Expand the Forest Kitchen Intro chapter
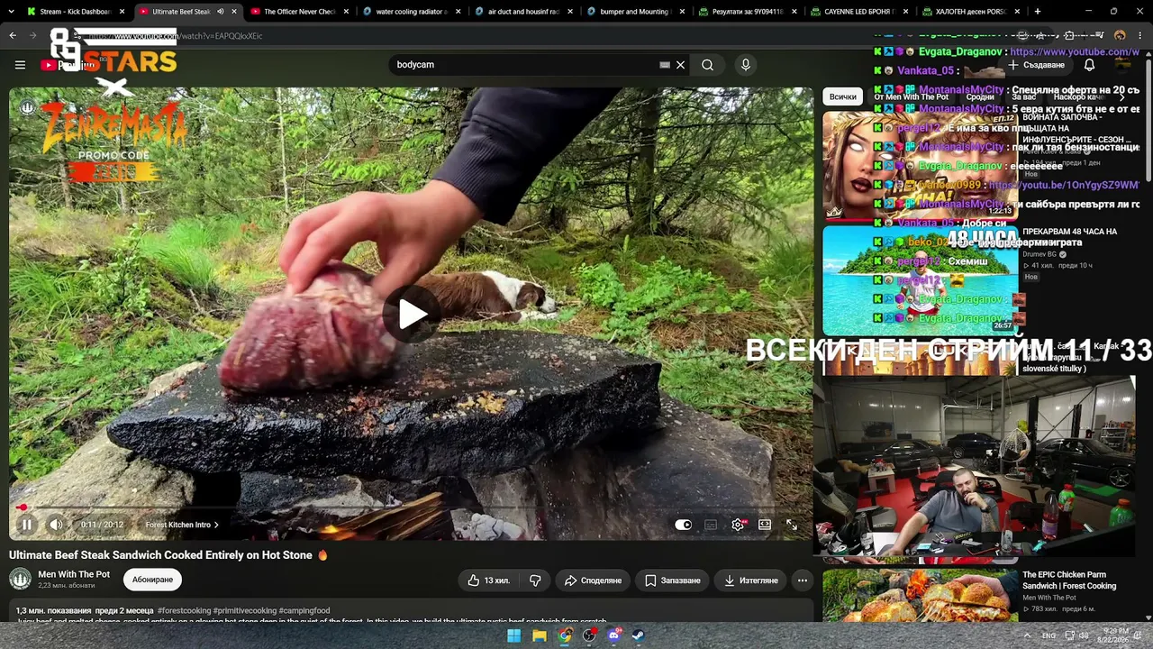Image resolution: width=1153 pixels, height=649 pixels. 182,525
